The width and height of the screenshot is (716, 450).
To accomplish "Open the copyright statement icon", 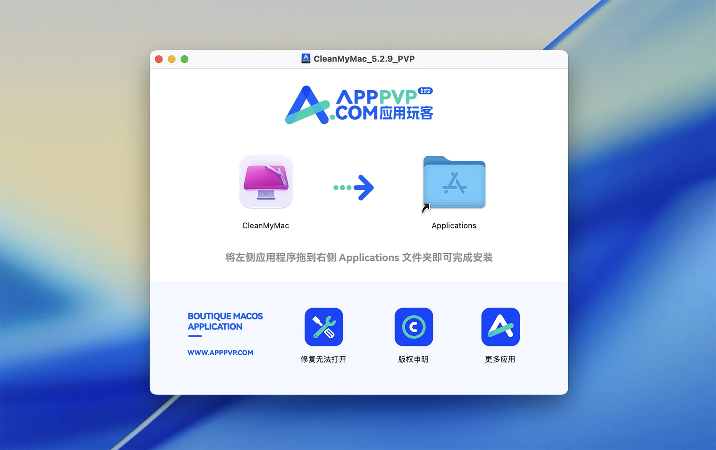I will click(x=414, y=327).
